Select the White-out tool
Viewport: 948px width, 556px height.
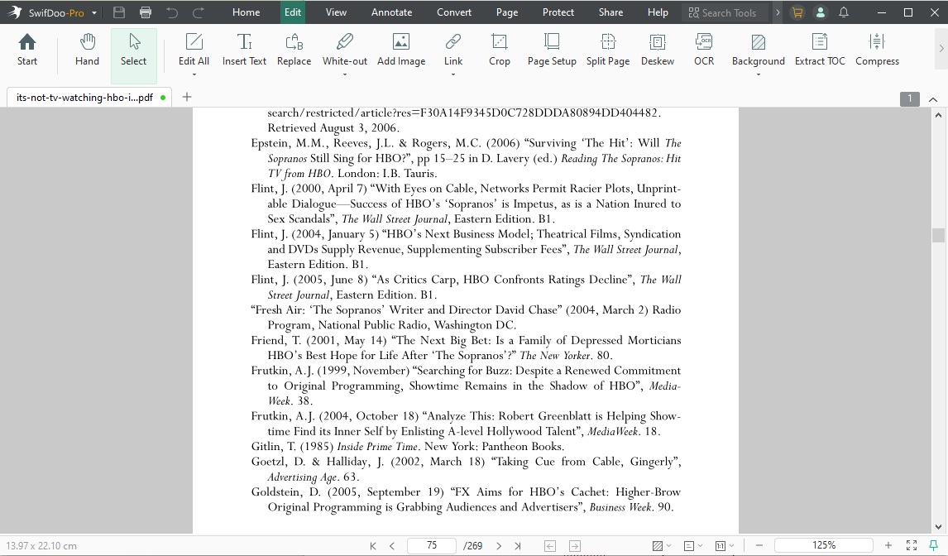(345, 50)
